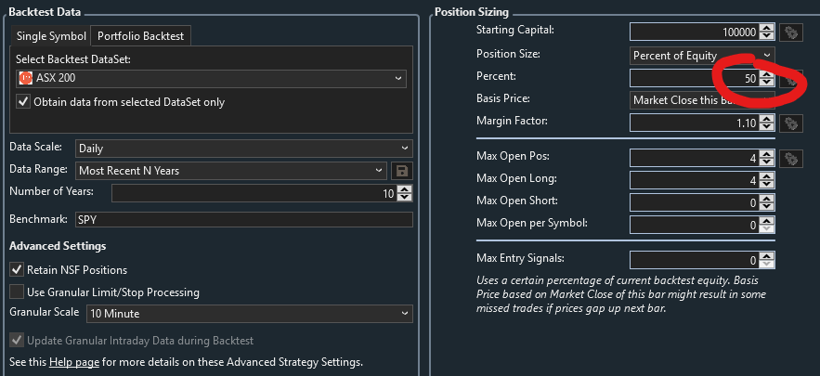Click the optimize icon next to Max Open Pos
The image size is (820, 376).
coord(790,159)
